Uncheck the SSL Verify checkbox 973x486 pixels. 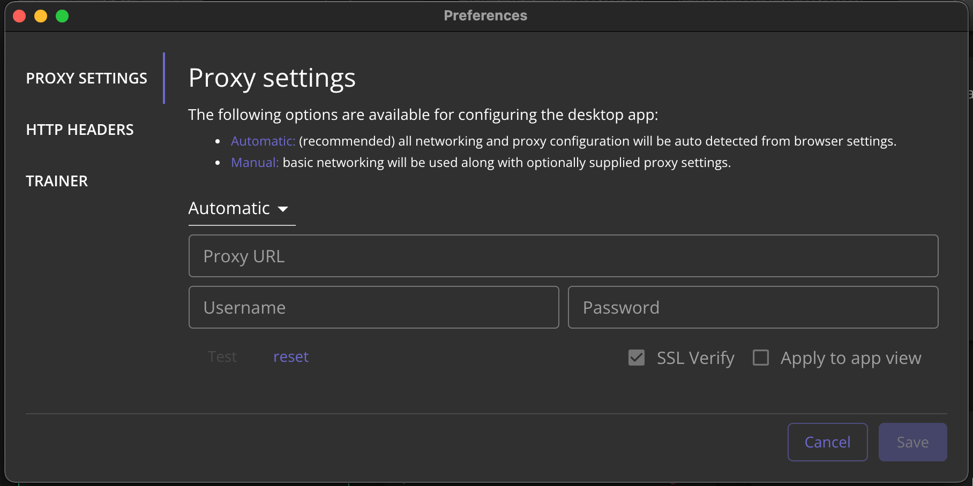637,358
